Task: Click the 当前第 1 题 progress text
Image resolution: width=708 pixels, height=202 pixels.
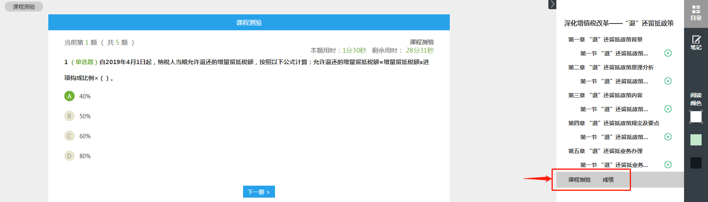Action: coord(99,42)
